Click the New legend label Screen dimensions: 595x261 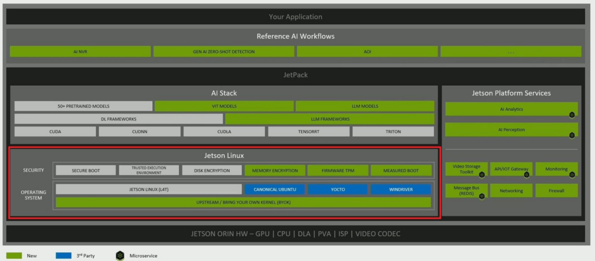pyautogui.click(x=32, y=256)
